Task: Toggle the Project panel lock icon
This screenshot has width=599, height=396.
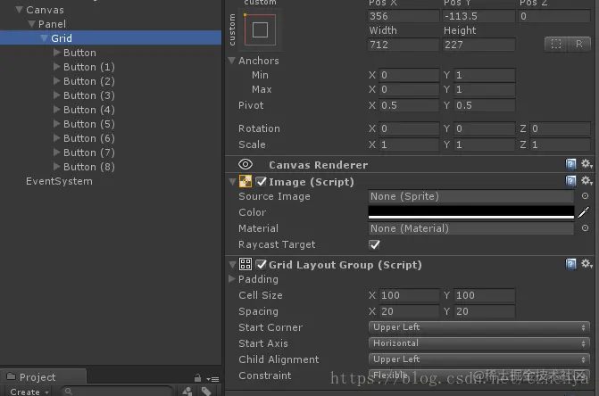Action: click(x=197, y=378)
